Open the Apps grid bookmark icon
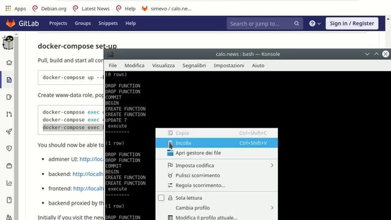The width and height of the screenshot is (391, 220). coord(8,9)
